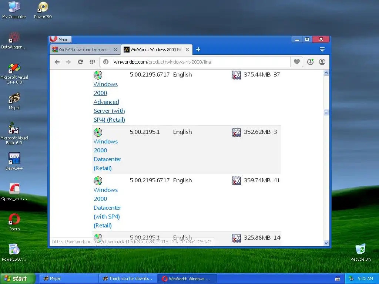Viewport: 379px width, 284px height.
Task: Click English in the 359.74MB row
Action: (x=182, y=180)
